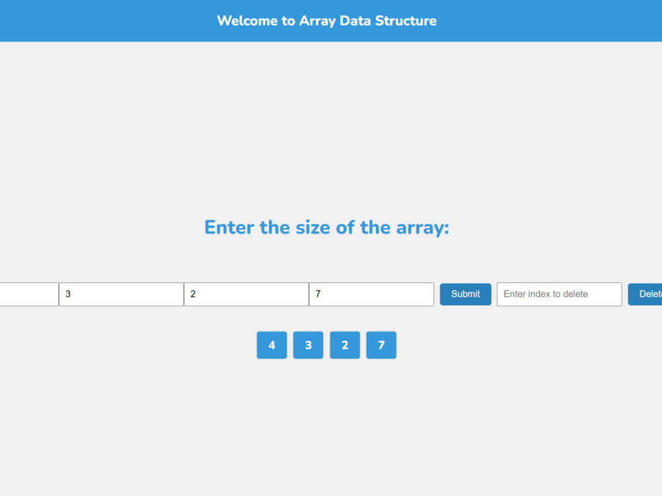Click the partially visible Delete button
The image size is (662, 496).
coord(645,294)
